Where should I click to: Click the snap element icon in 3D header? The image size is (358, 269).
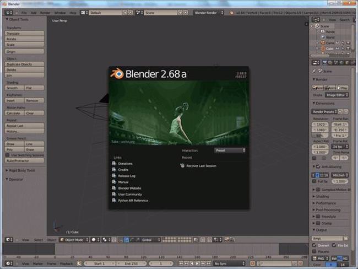click(x=216, y=240)
